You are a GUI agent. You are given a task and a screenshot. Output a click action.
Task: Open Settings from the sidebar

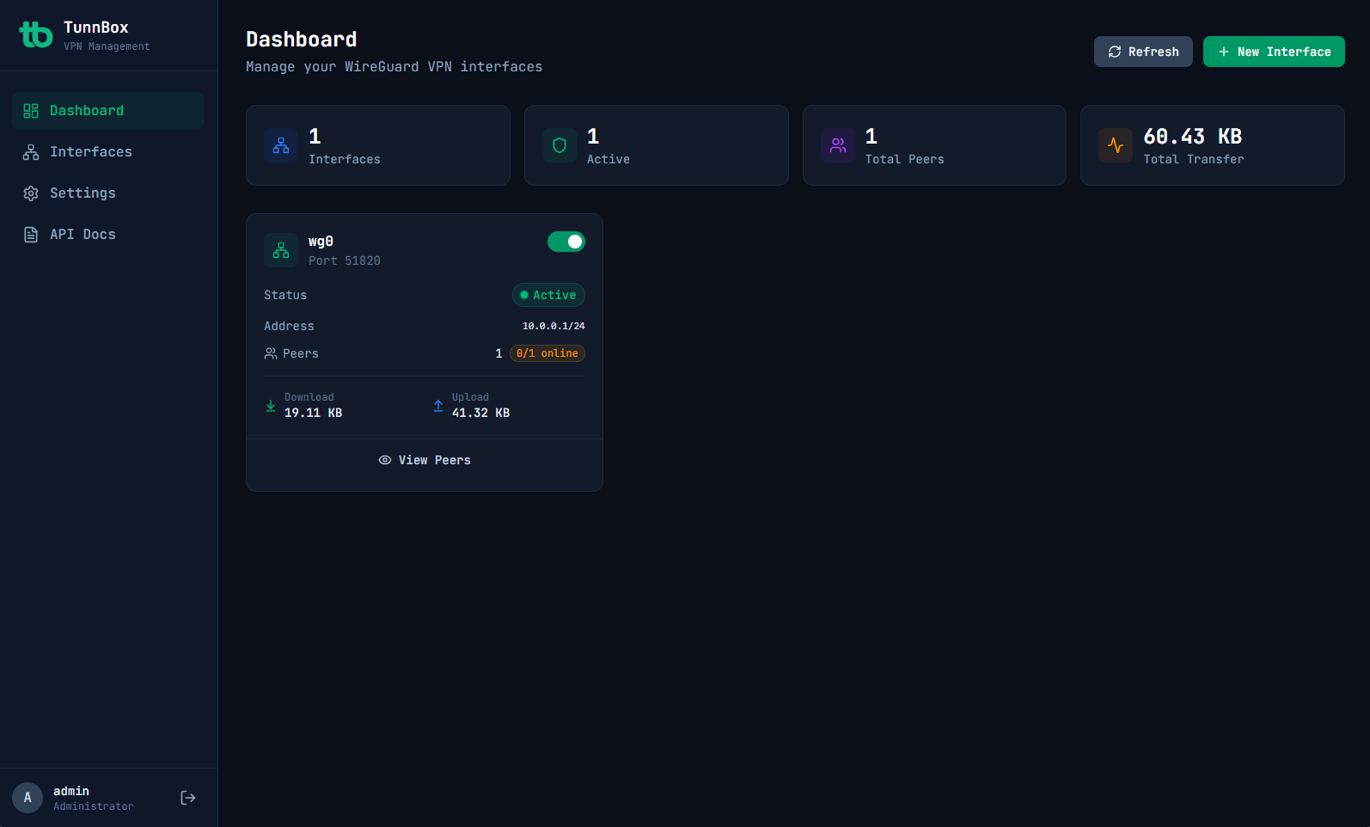point(108,193)
